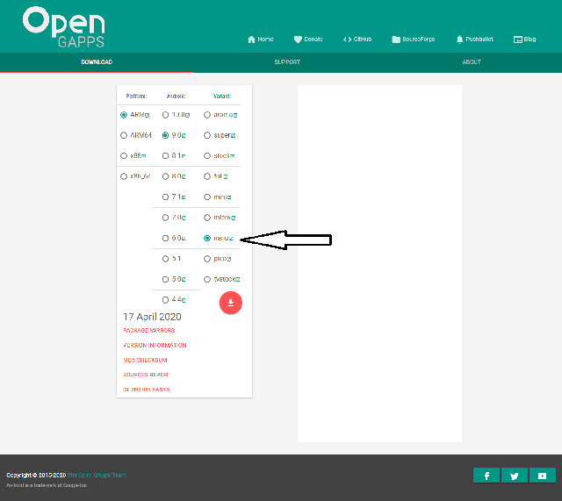Switch to the DOWNLOAD tab

point(97,62)
